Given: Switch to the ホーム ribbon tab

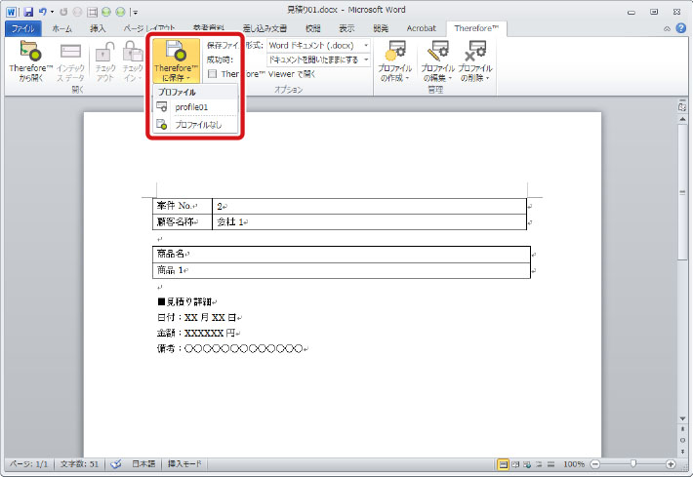Looking at the screenshot, I should tap(61, 29).
